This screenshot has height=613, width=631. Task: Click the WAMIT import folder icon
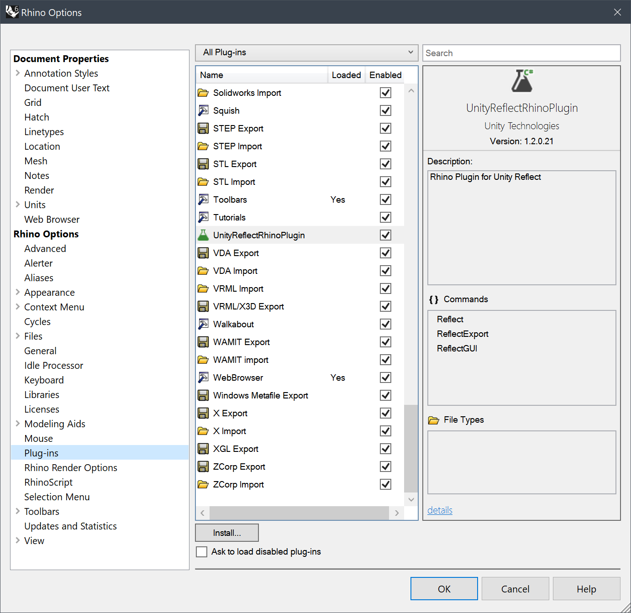203,360
